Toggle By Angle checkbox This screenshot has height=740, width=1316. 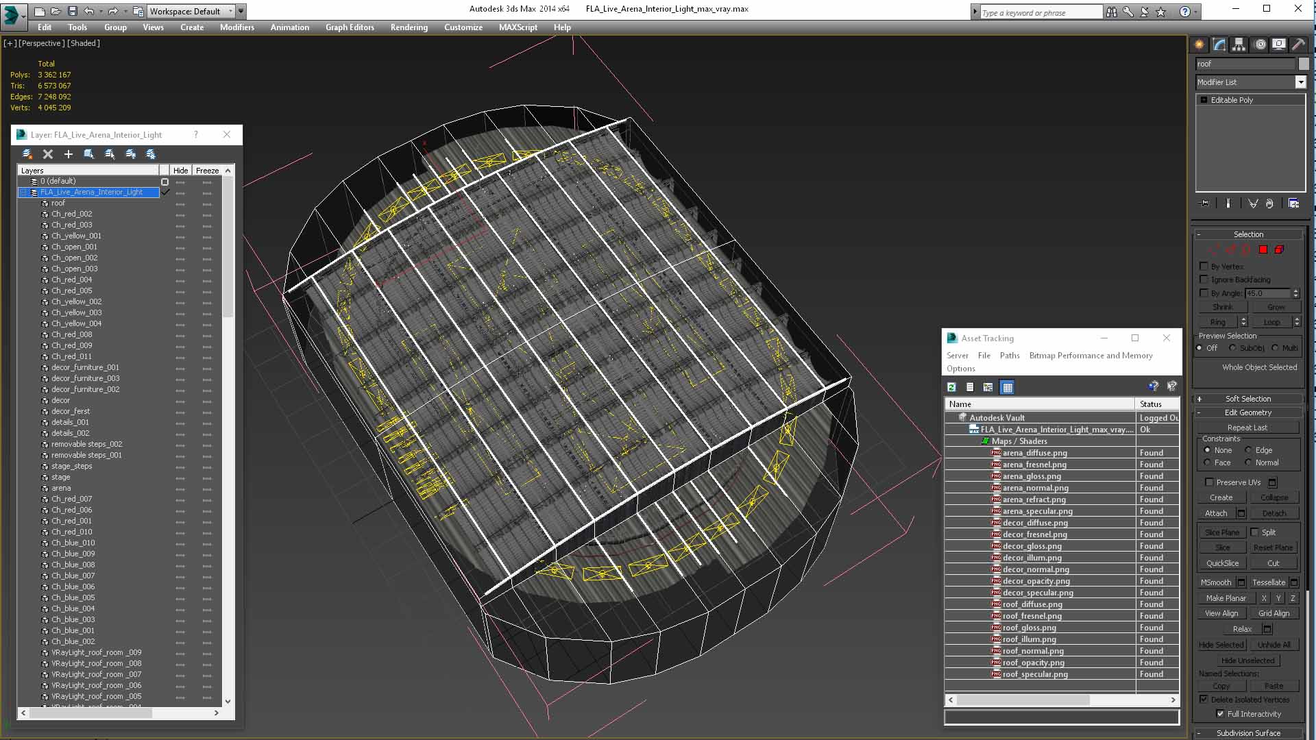tap(1204, 293)
